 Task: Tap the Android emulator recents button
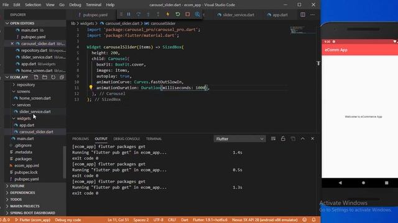tap(386, 183)
